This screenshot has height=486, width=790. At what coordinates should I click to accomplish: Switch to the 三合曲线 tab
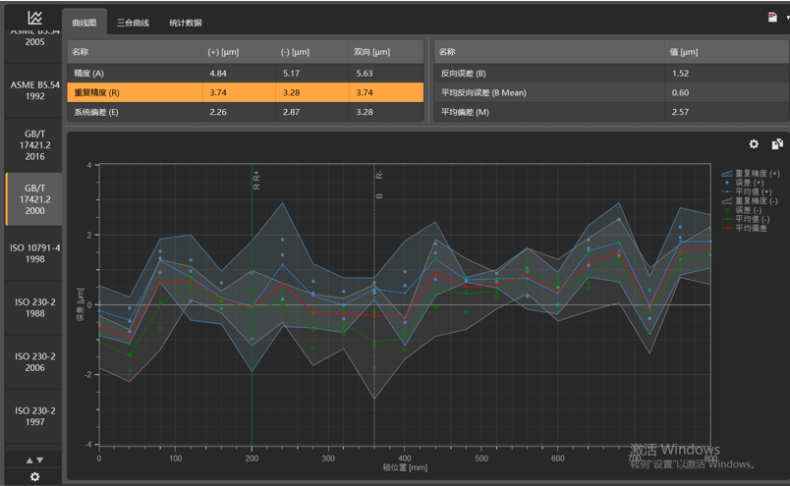click(133, 23)
